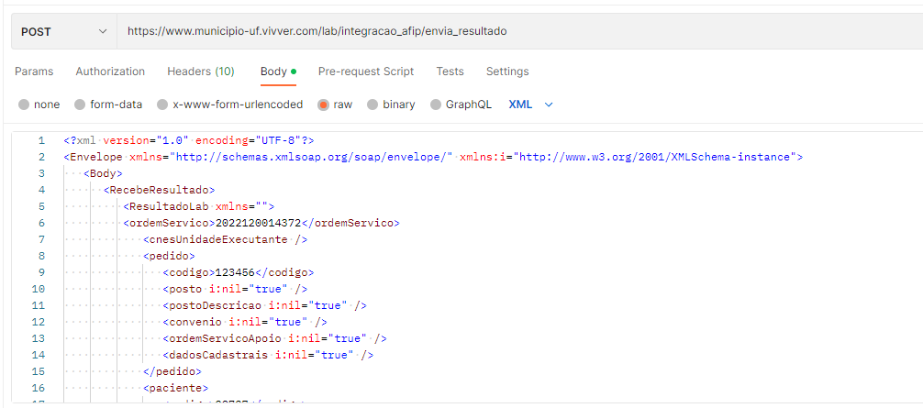
Task: Switch to the Tests tab
Action: click(x=450, y=72)
